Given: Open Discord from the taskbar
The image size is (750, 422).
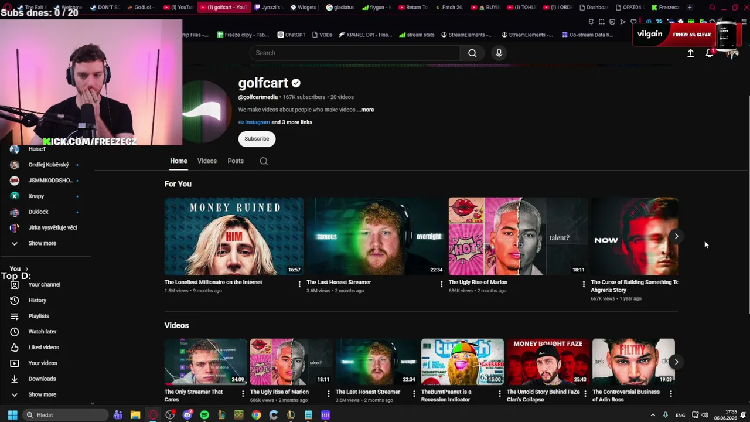Looking at the screenshot, I should 187,415.
